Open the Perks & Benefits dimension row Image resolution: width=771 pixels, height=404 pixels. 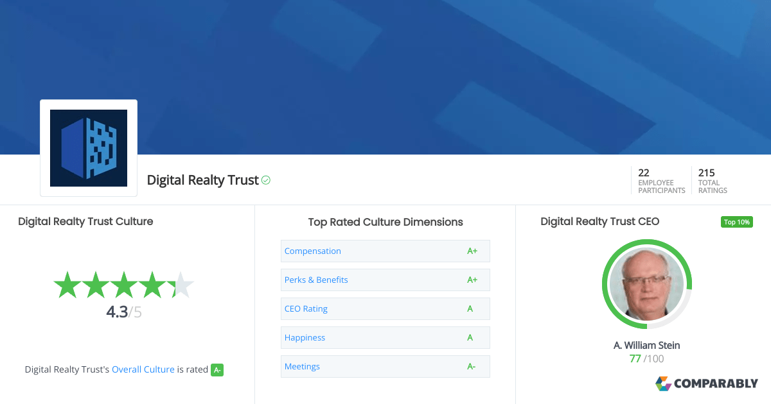click(x=385, y=280)
